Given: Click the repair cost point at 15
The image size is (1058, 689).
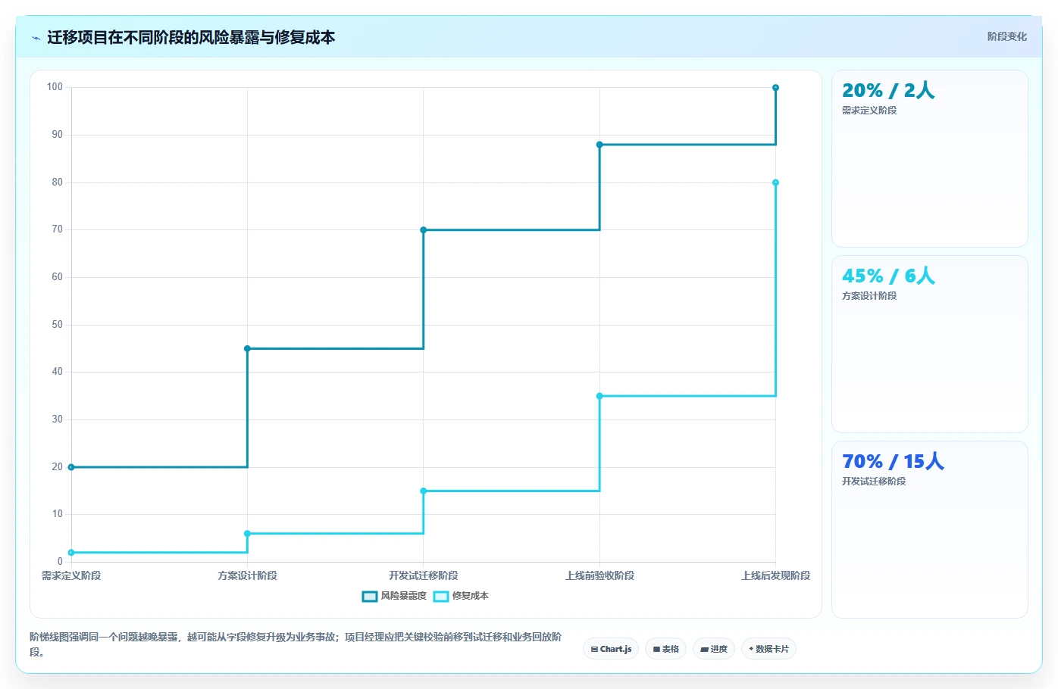Looking at the screenshot, I should [x=424, y=491].
